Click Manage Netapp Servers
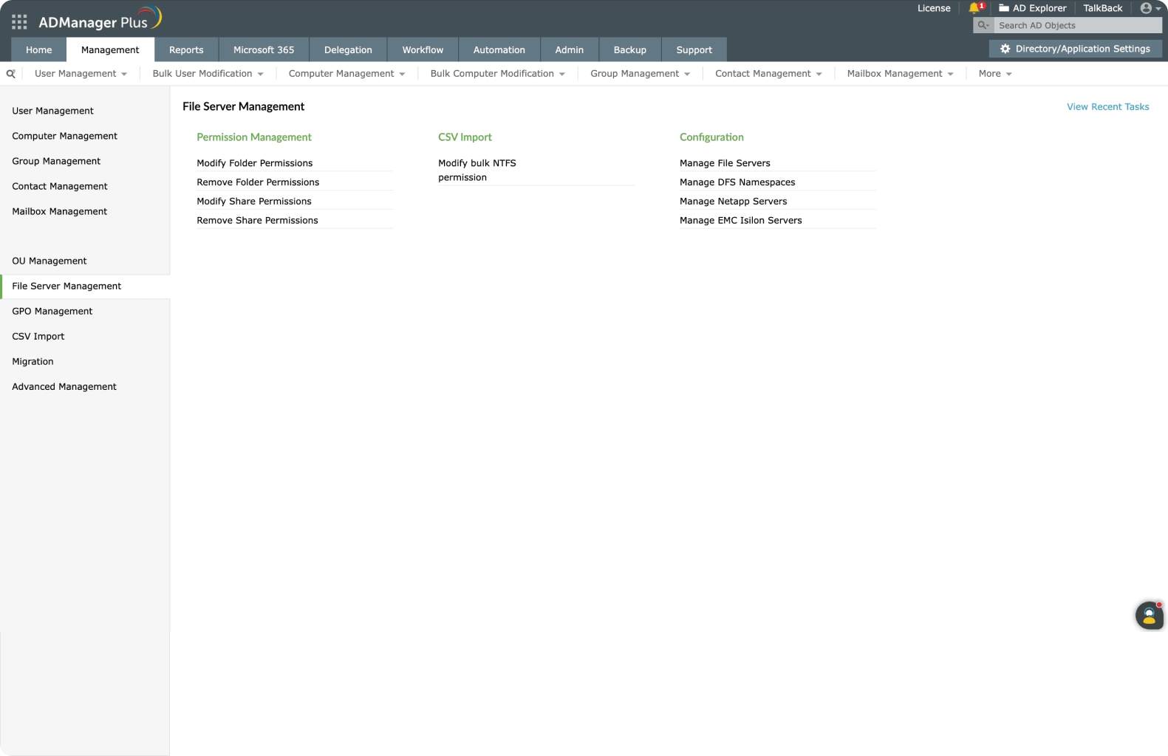 click(734, 202)
